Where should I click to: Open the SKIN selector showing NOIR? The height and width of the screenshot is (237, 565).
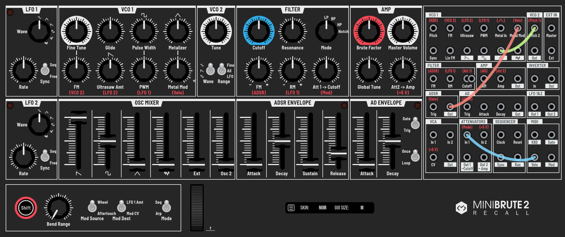pos(323,208)
